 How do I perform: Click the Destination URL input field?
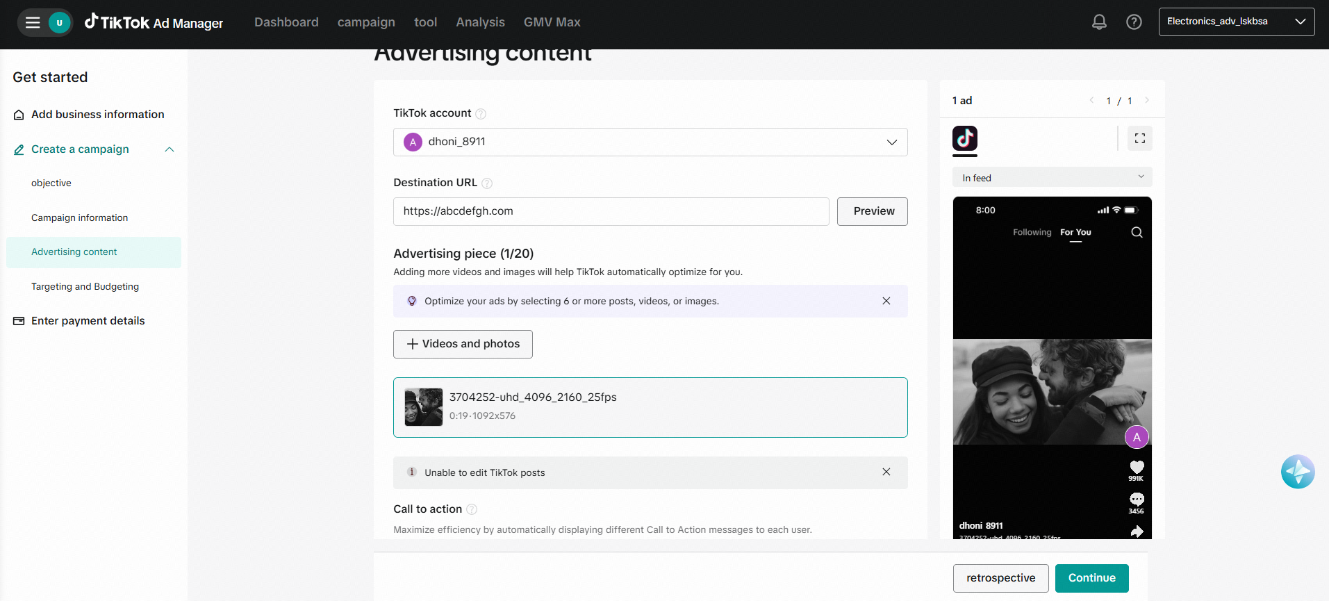611,211
